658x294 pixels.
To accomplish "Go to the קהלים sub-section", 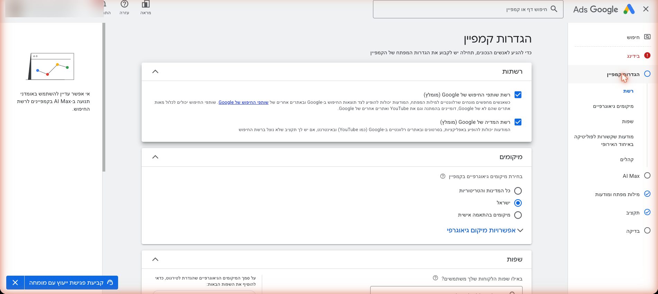I will coord(627,159).
